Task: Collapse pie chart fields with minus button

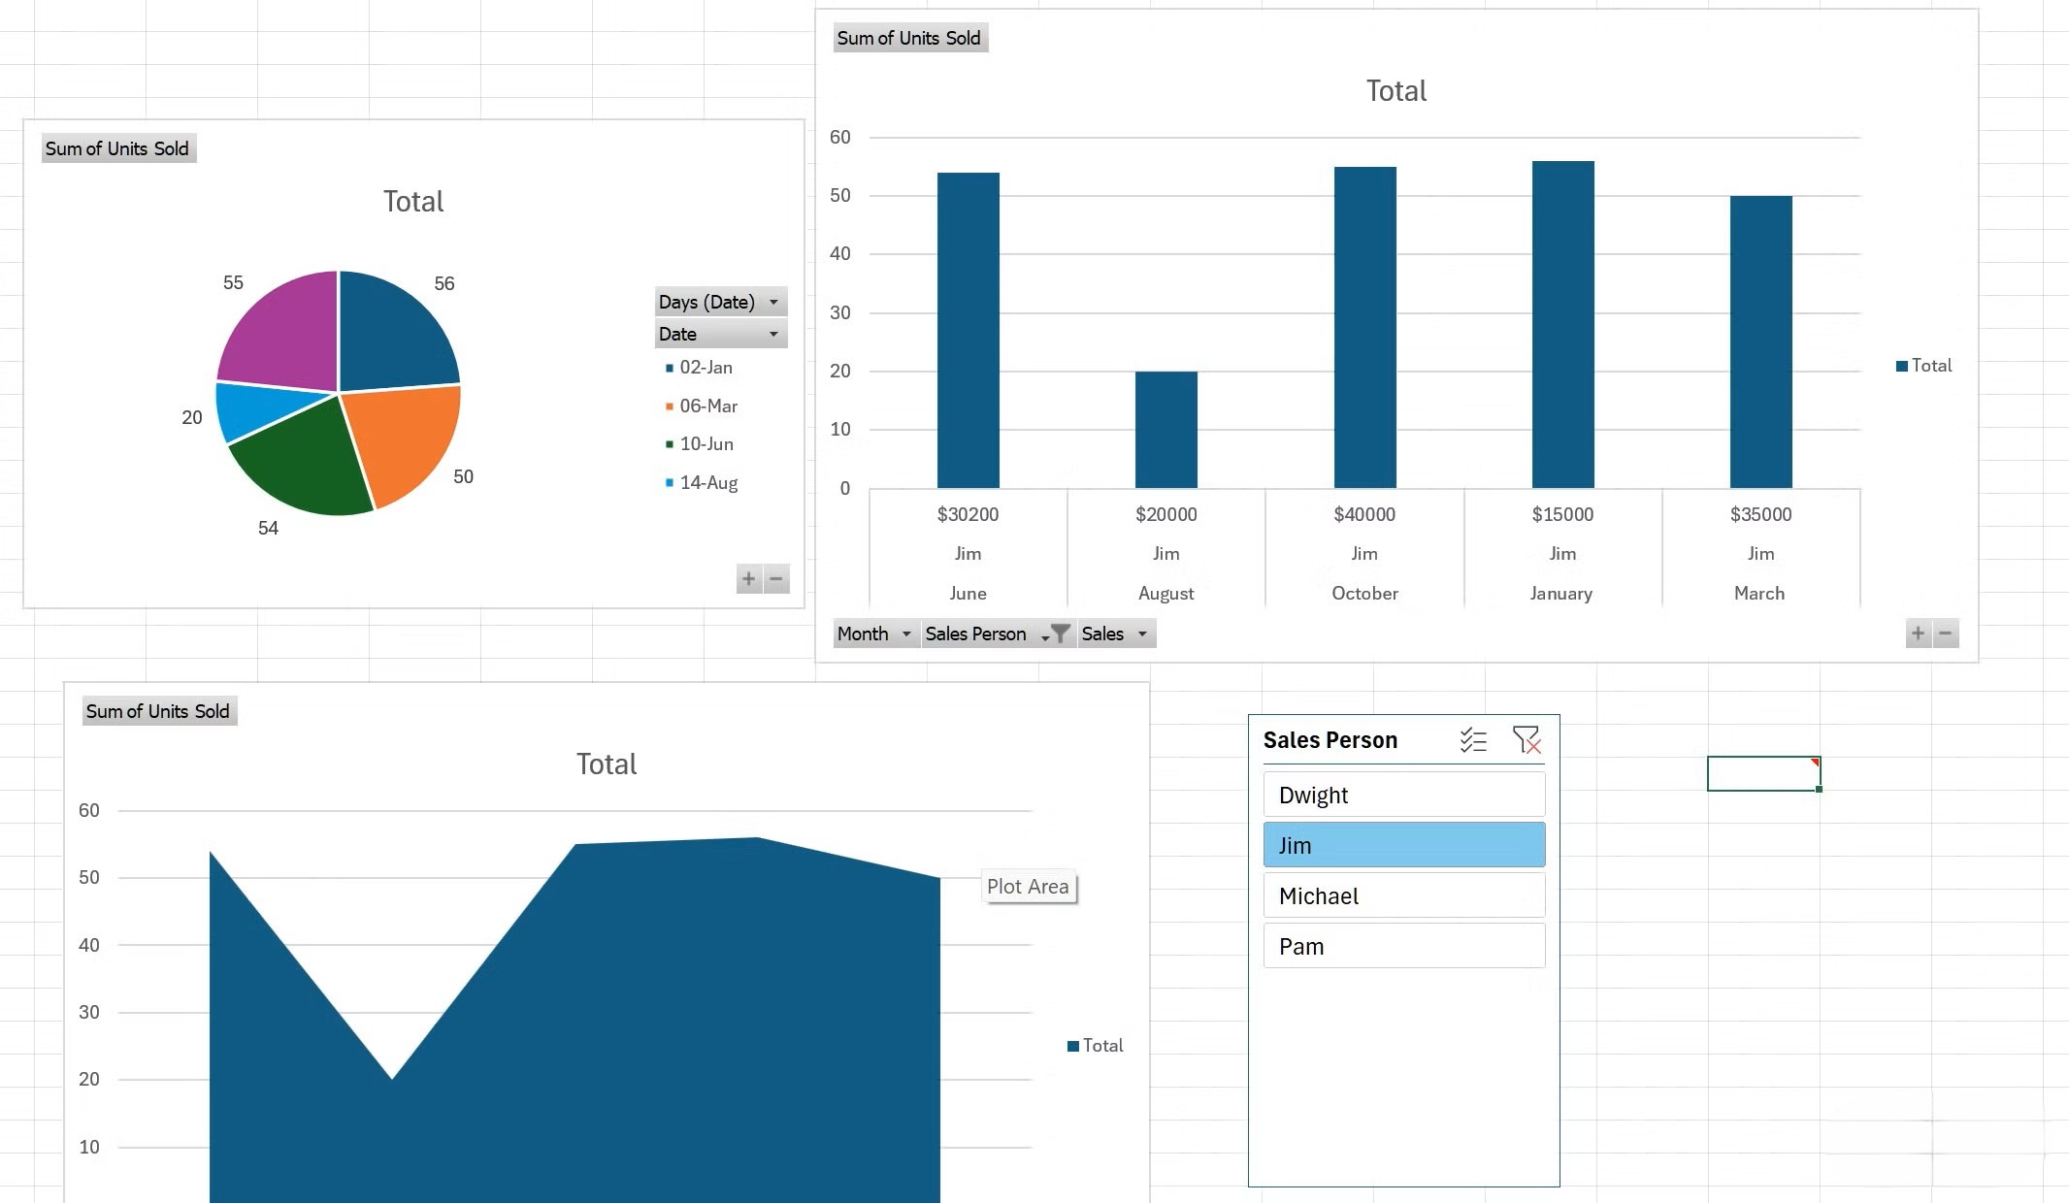Action: coord(776,579)
